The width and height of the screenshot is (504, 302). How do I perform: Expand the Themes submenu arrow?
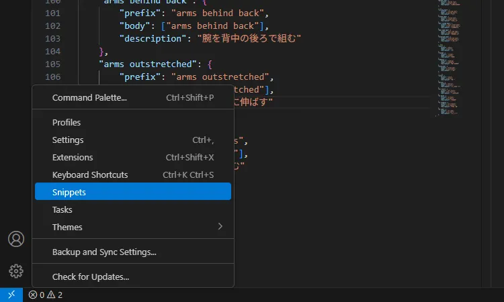pyautogui.click(x=220, y=227)
